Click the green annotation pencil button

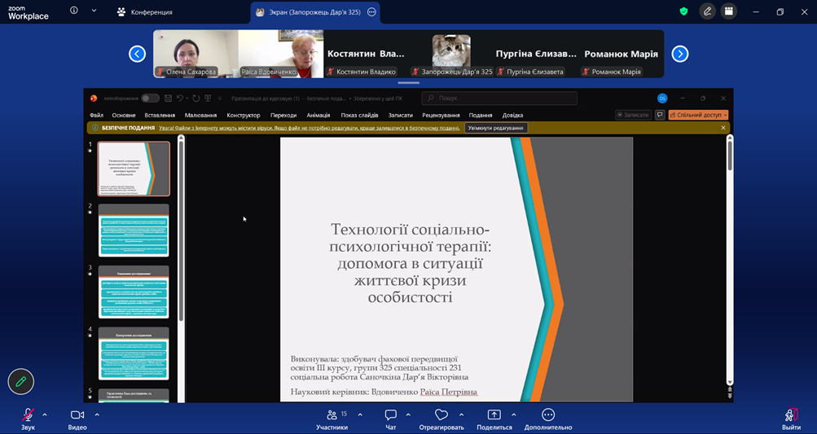(x=21, y=381)
